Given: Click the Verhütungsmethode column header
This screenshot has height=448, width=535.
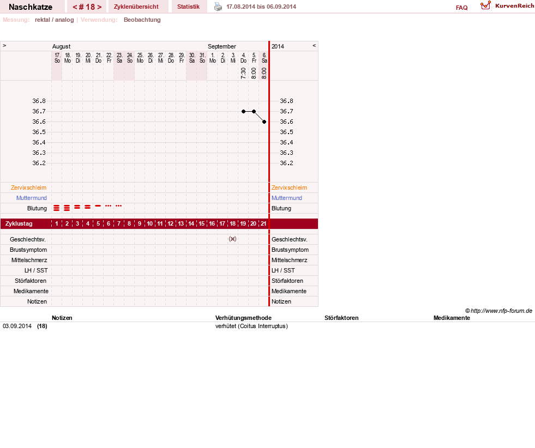Looking at the screenshot, I should [x=243, y=318].
